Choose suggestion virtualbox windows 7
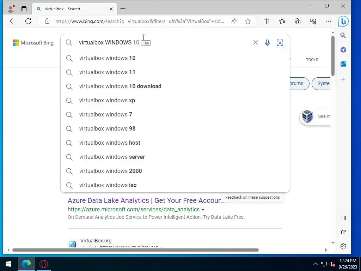This screenshot has height=271, width=361. click(175, 115)
